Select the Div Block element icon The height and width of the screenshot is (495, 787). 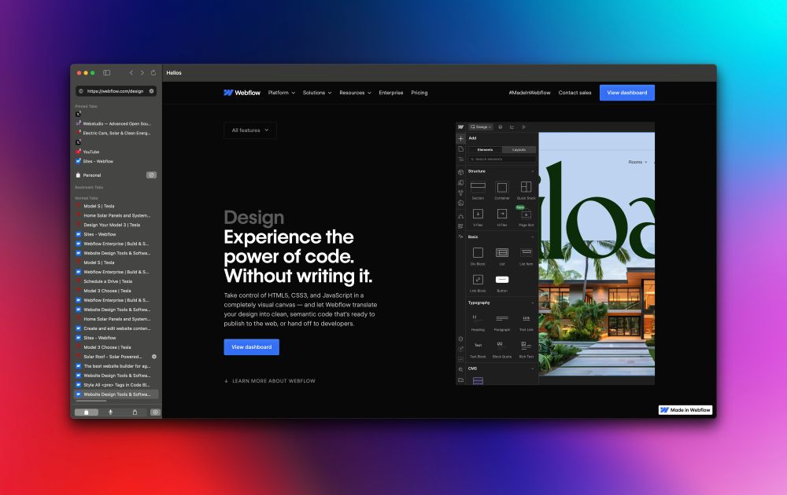478,252
